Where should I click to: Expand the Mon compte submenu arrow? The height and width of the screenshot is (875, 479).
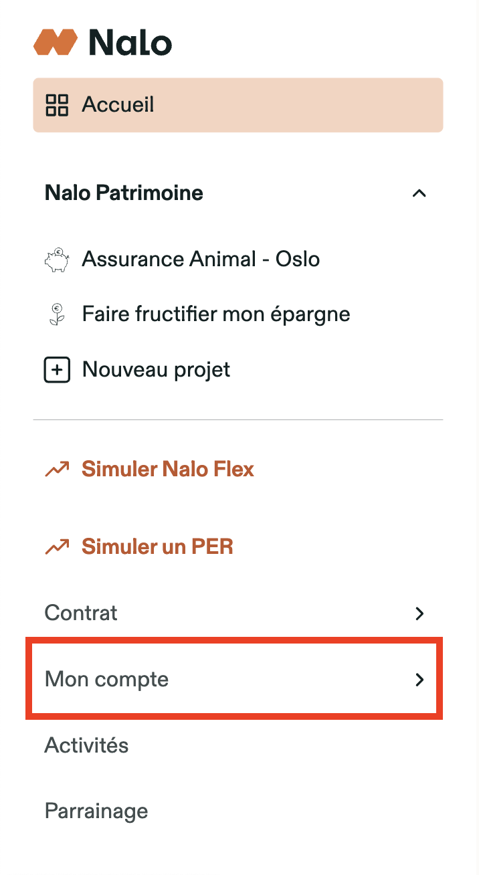tap(419, 680)
